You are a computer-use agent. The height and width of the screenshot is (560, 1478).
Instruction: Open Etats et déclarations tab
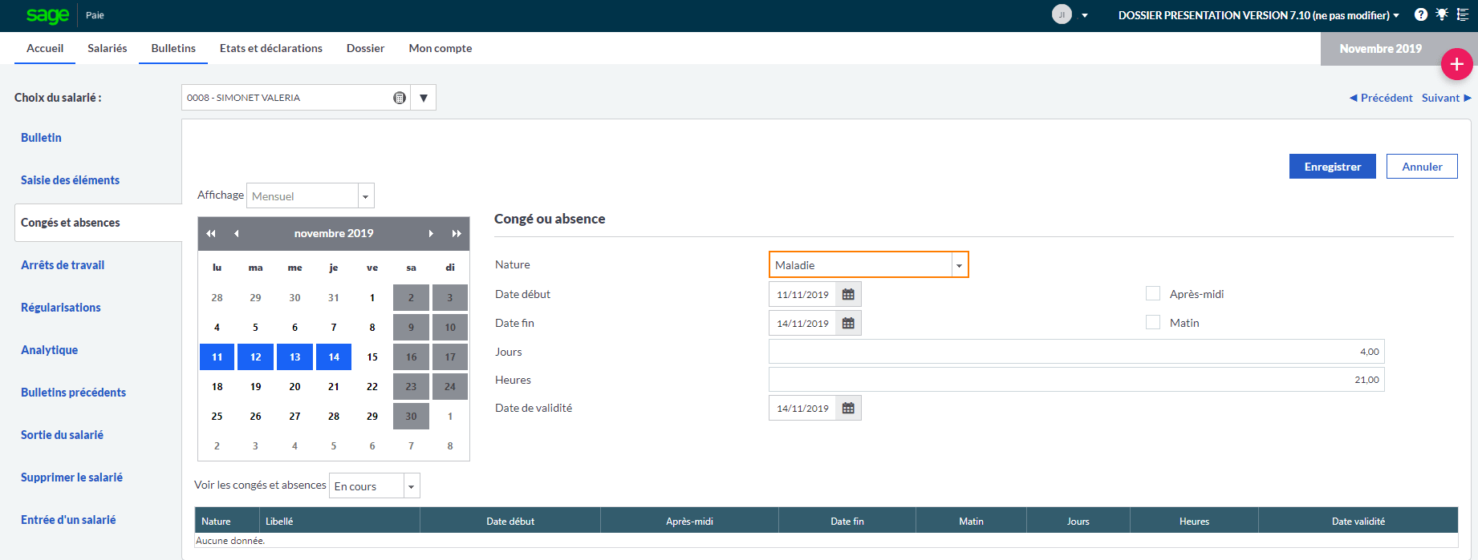[x=271, y=48]
